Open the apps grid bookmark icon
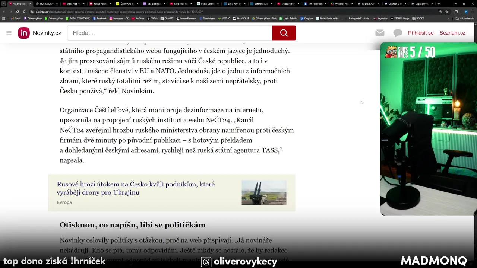 (4, 18)
